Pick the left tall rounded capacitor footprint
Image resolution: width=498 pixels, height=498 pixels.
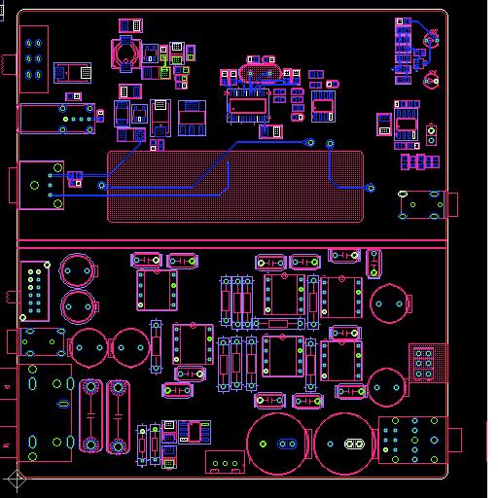(90, 416)
